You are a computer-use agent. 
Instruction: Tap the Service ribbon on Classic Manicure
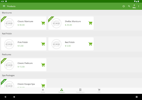point(3,19)
